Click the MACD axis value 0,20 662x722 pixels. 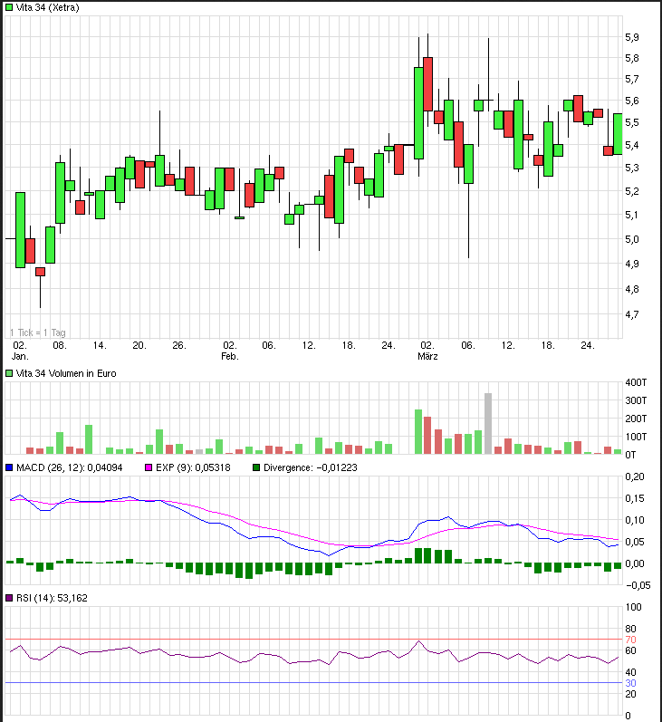click(x=635, y=477)
